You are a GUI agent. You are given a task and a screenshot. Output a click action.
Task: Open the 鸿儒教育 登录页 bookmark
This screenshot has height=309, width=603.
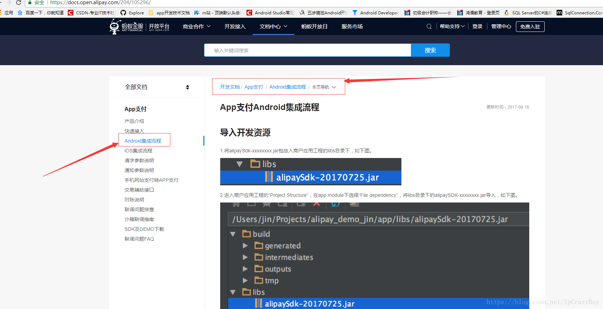478,13
